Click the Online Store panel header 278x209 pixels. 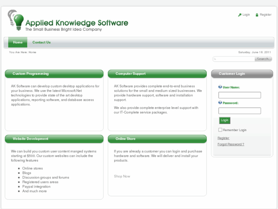tap(157, 139)
